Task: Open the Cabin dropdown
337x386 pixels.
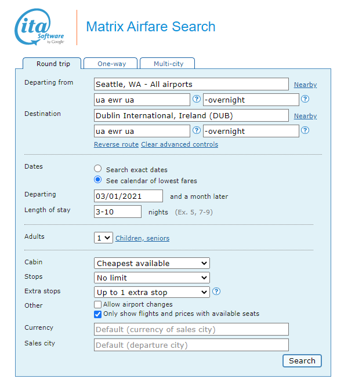Action: coord(152,263)
